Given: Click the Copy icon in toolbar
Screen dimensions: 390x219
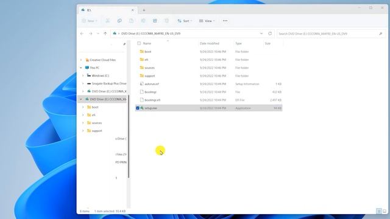Looking at the screenshot, I should (x=119, y=21).
